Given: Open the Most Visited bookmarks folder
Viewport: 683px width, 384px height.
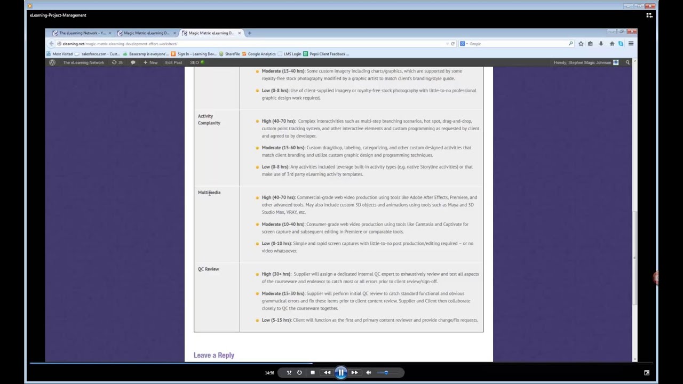Looking at the screenshot, I should coord(60,54).
